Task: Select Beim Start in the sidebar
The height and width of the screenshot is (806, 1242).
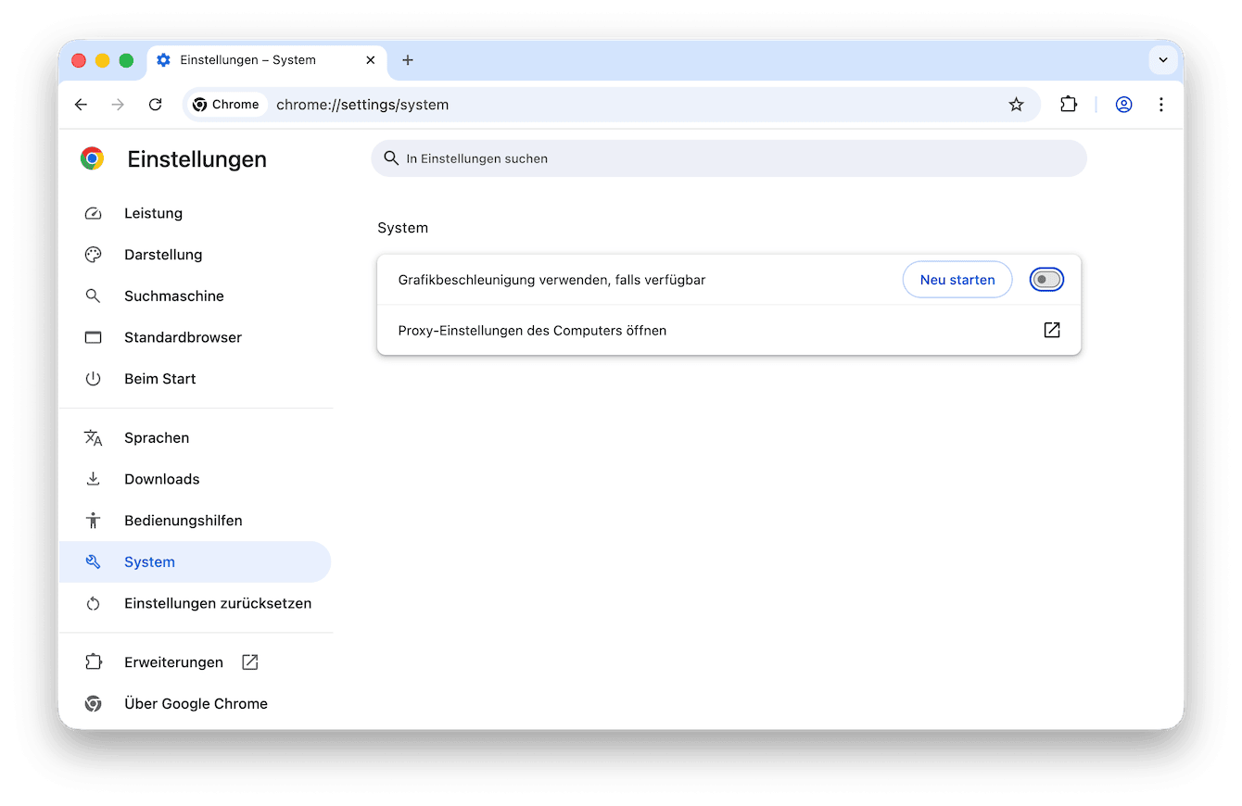Action: (159, 378)
